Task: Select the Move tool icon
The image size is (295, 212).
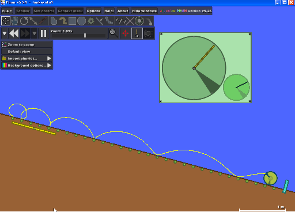Action: coord(6,21)
